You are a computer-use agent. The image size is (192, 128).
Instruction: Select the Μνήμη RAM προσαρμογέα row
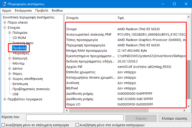(126, 51)
